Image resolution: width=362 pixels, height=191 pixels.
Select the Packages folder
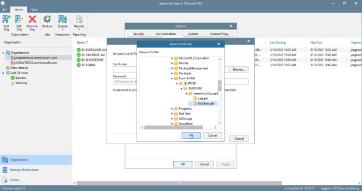(185, 73)
